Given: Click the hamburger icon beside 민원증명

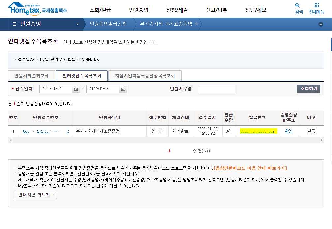Looking at the screenshot, I should pos(15,24).
